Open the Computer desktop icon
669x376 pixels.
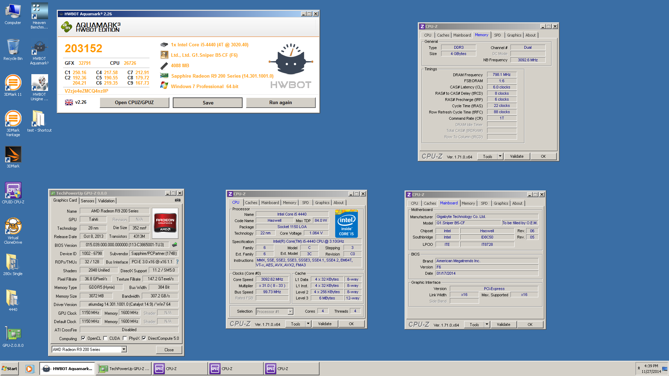pos(13,14)
